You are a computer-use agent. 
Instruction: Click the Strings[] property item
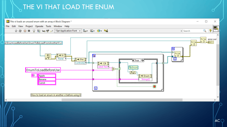(145, 79)
